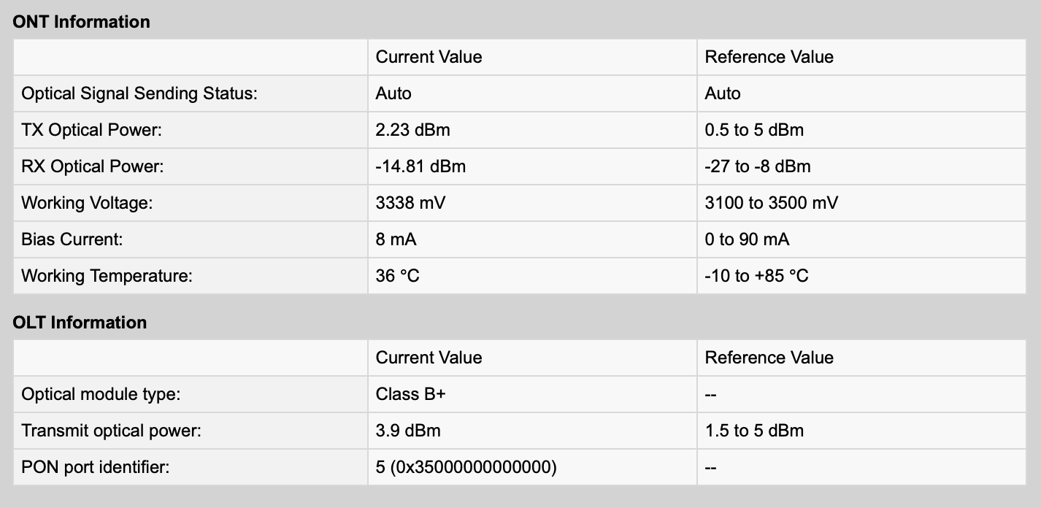Select the RX Optical Power label
The image size is (1041, 508).
(93, 166)
